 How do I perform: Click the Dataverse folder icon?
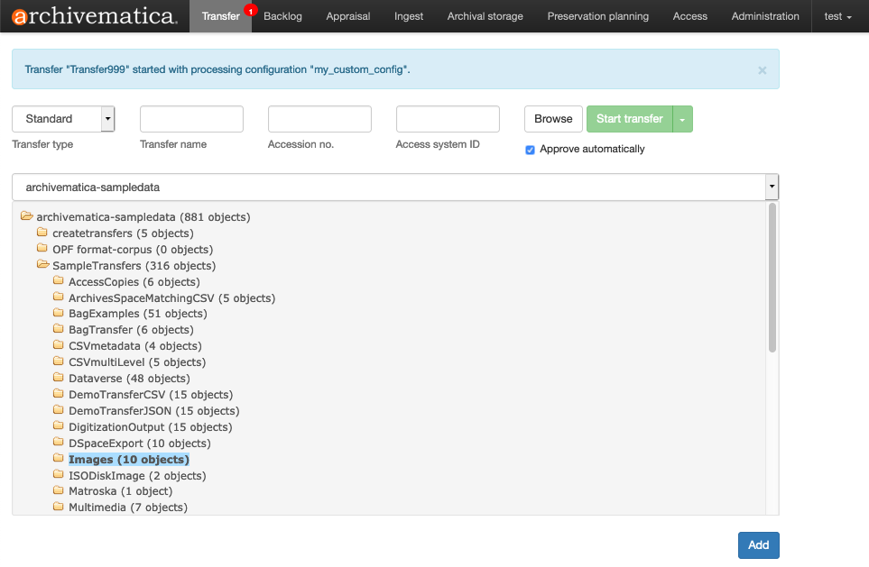tap(60, 378)
